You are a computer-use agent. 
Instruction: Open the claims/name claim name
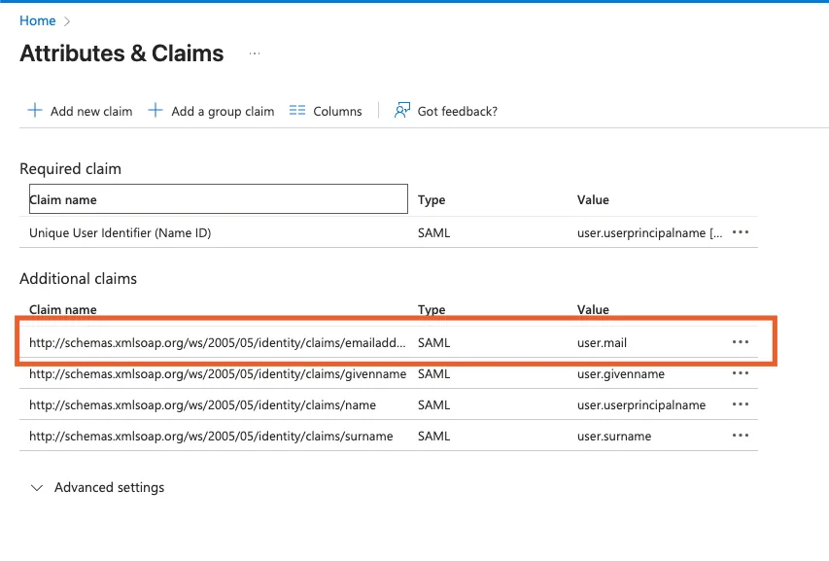coord(202,405)
